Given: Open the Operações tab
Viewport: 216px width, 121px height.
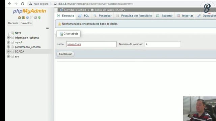Looking at the screenshot, I should [x=206, y=16].
